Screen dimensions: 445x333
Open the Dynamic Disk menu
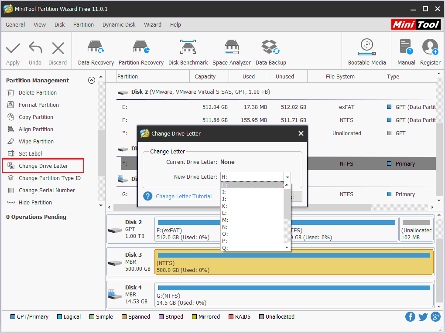click(x=119, y=25)
